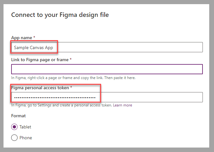Click the asterisk beside the access token label
This screenshot has height=152, width=214.
pyautogui.click(x=71, y=87)
